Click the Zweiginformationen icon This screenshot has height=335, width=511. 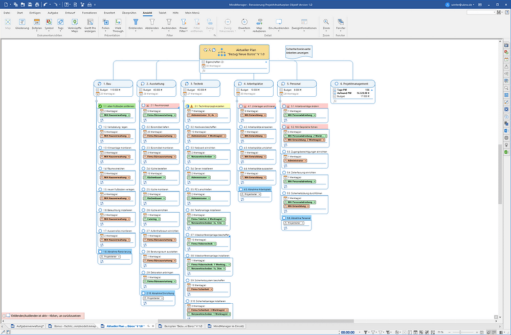coord(304,25)
